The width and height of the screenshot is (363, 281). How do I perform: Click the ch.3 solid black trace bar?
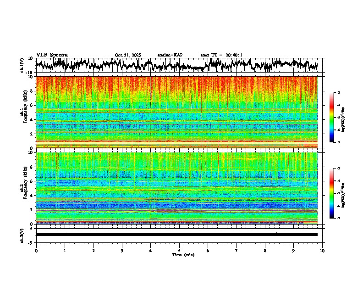[176, 235]
